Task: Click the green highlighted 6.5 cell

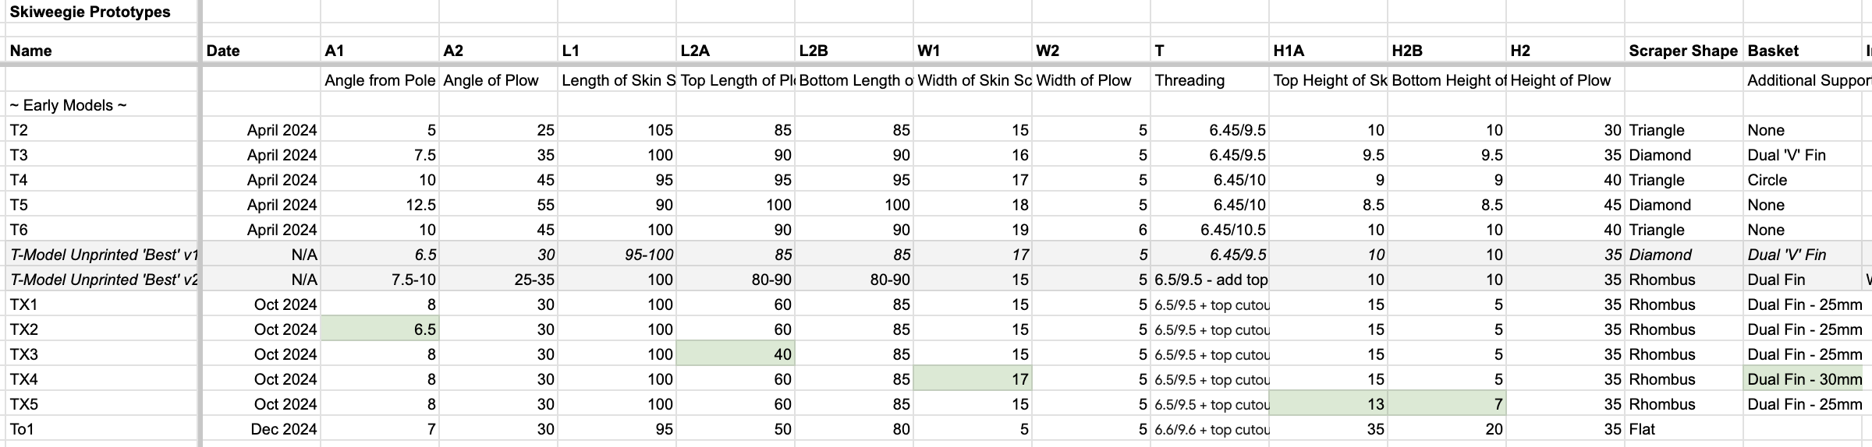Action: coord(380,329)
